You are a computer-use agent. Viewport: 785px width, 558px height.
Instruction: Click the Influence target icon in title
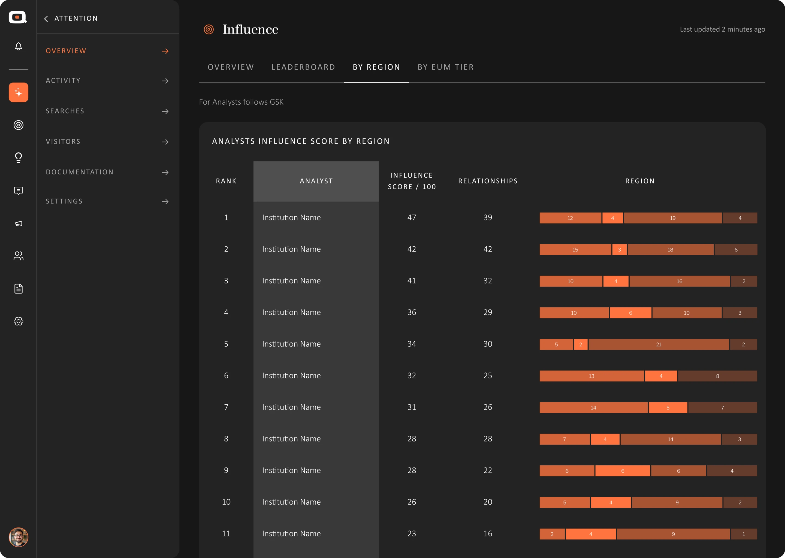tap(209, 29)
